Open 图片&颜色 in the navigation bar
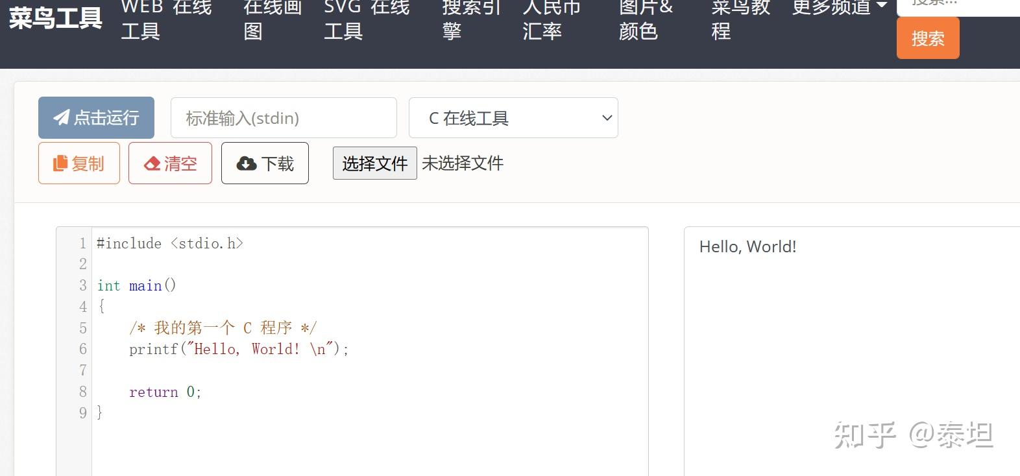 646,19
